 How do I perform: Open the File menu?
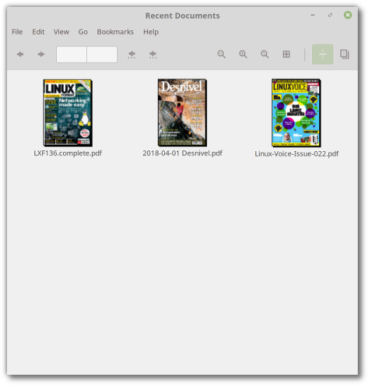point(18,32)
